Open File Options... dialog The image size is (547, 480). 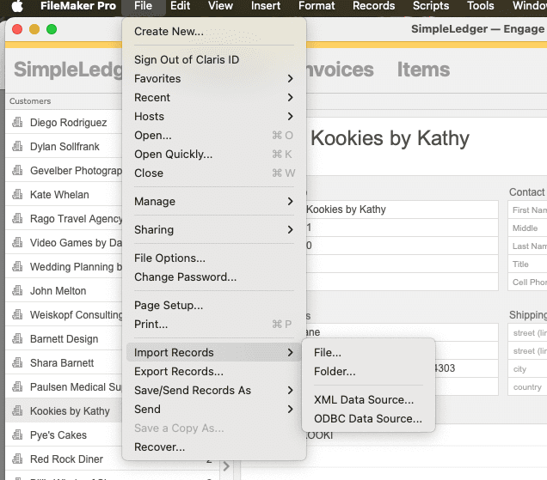pos(214,258)
